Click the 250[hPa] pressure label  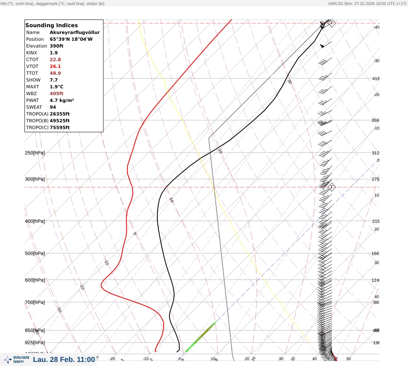pyautogui.click(x=35, y=153)
